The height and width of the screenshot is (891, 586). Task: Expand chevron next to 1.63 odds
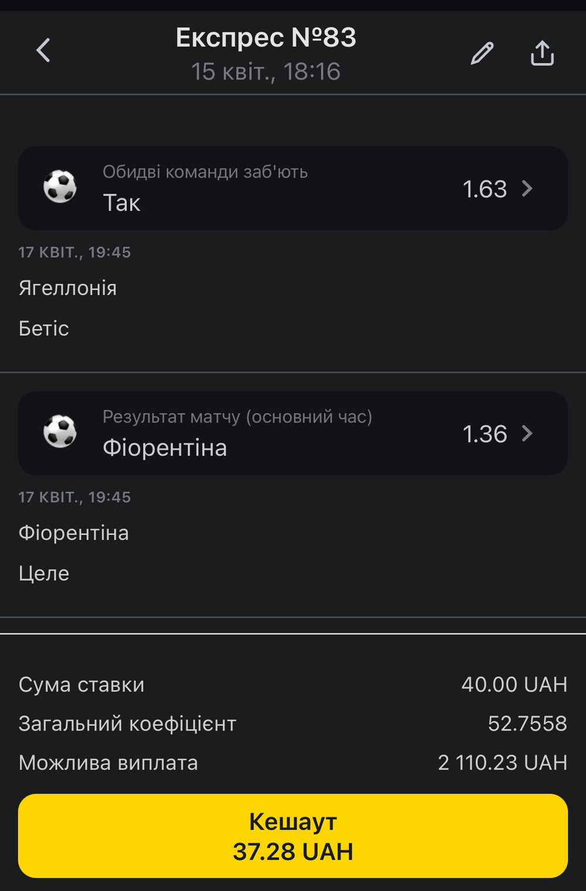pyautogui.click(x=527, y=189)
